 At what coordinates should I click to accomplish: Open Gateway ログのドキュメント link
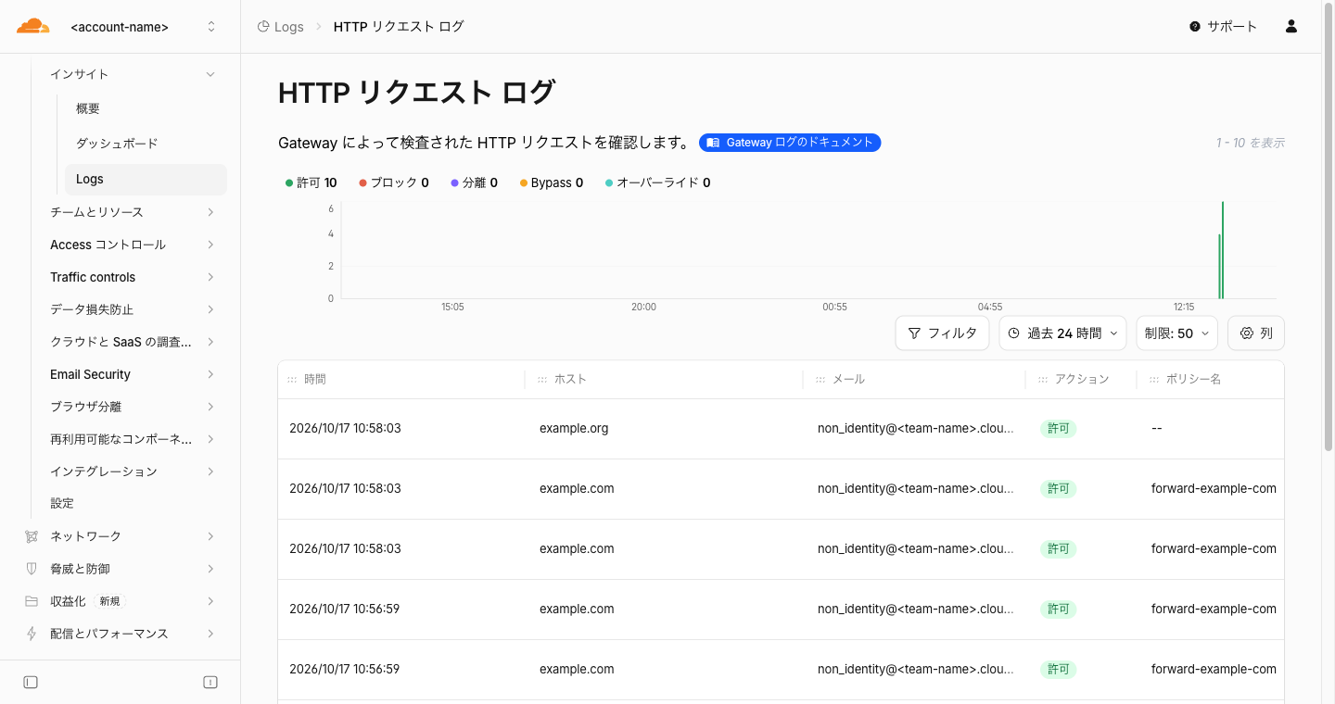[790, 143]
